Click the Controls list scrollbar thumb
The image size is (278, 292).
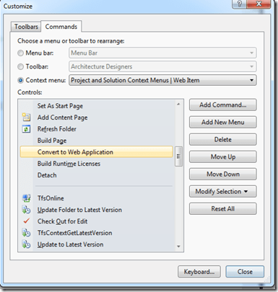[178, 156]
